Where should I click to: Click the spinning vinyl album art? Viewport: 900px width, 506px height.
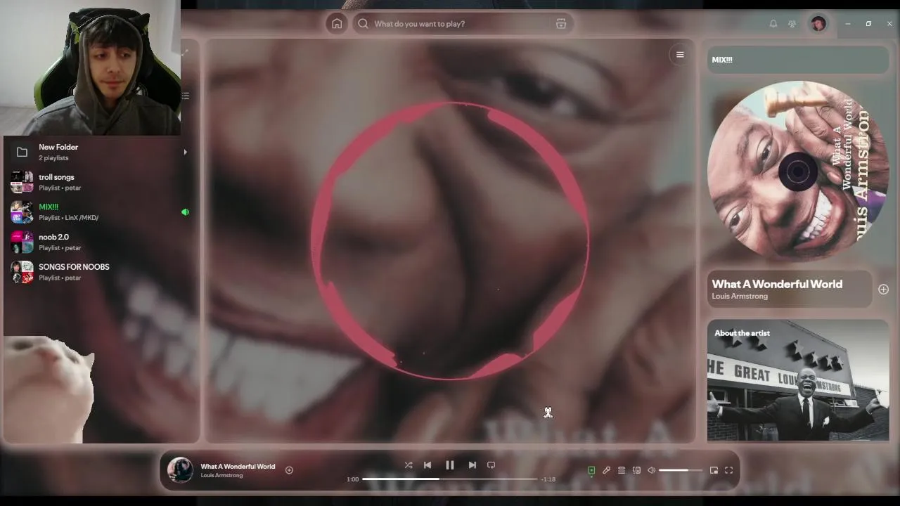pyautogui.click(x=797, y=171)
